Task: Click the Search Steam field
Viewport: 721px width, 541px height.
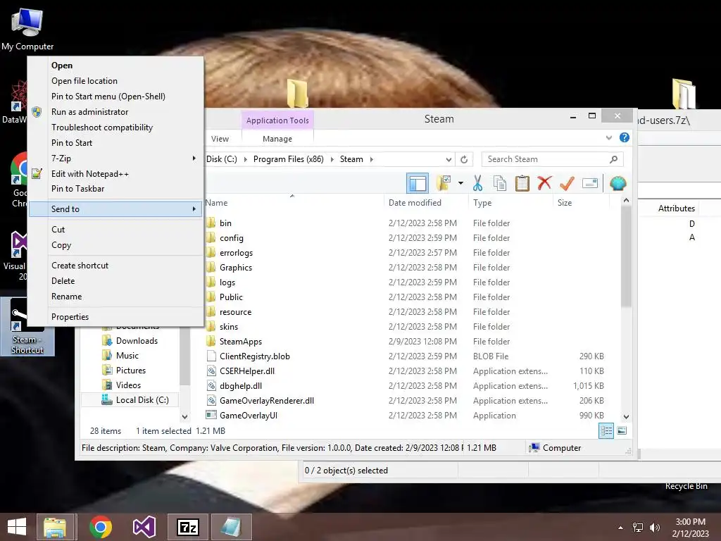Action: coord(553,159)
